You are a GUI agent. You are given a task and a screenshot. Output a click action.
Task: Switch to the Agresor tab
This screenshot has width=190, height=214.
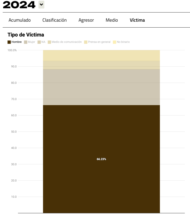tap(86, 20)
